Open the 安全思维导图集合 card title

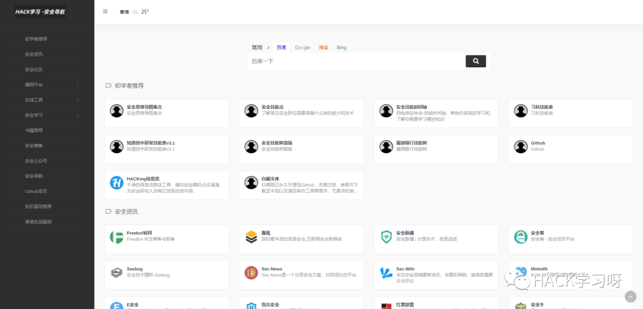[144, 107]
